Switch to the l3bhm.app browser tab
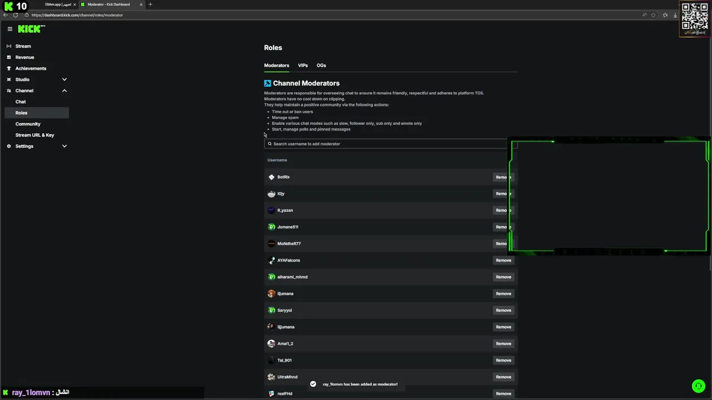 [x=58, y=4]
